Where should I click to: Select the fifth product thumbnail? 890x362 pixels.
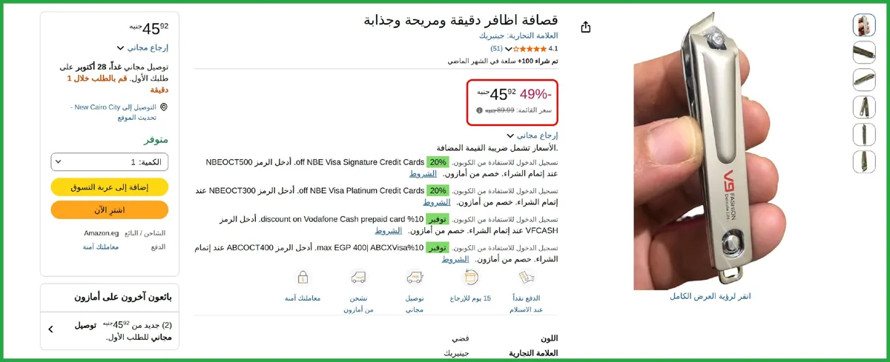[x=864, y=134]
